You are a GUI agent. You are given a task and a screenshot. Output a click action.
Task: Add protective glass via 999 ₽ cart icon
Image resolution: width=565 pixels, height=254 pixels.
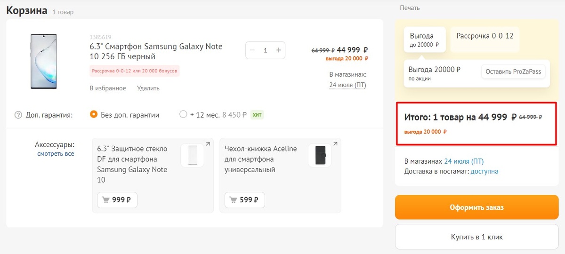coord(117,200)
